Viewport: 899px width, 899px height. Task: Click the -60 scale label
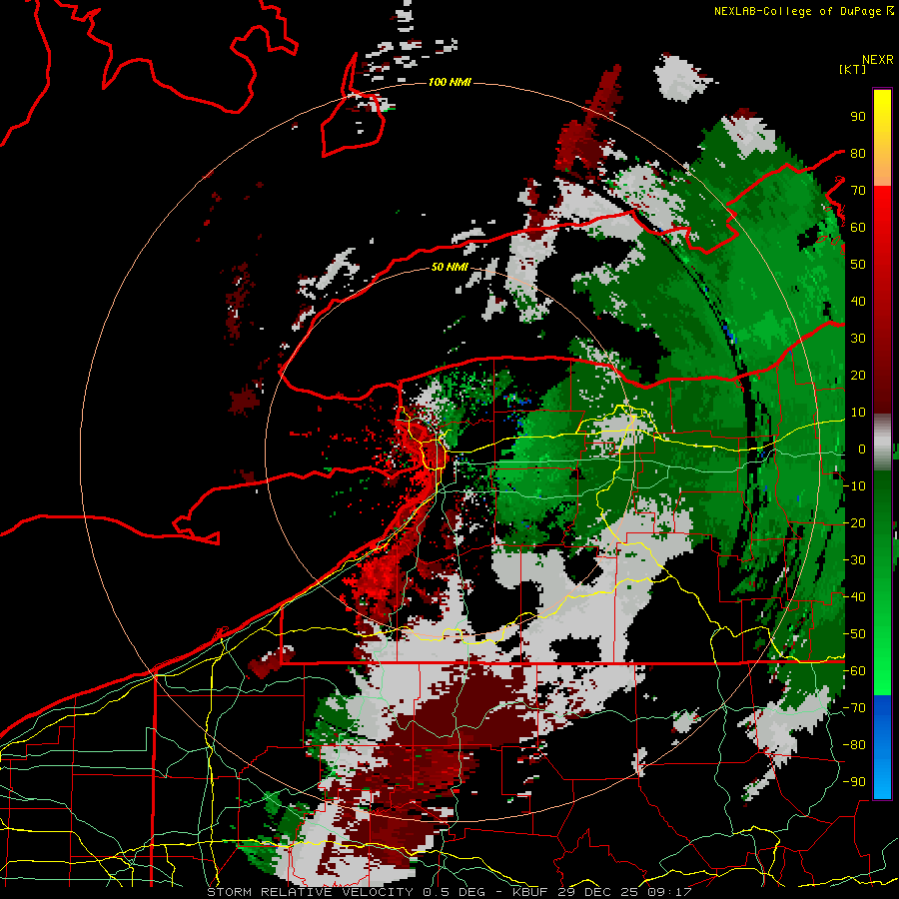(854, 671)
